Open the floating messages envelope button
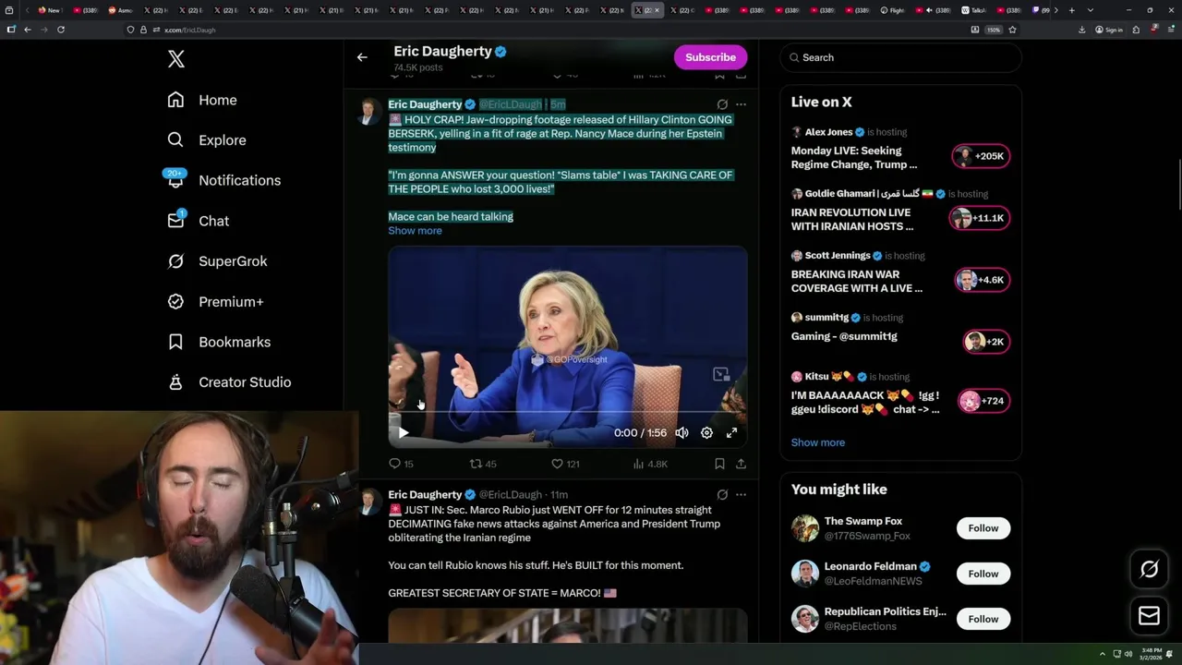Viewport: 1182px width, 665px height. pyautogui.click(x=1150, y=616)
